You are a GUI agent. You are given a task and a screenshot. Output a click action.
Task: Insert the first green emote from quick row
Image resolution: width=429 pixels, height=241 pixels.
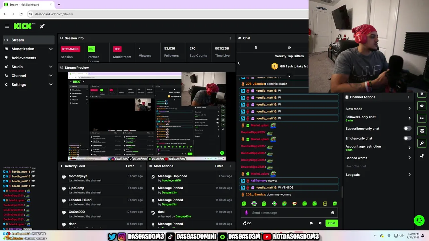coord(244,204)
